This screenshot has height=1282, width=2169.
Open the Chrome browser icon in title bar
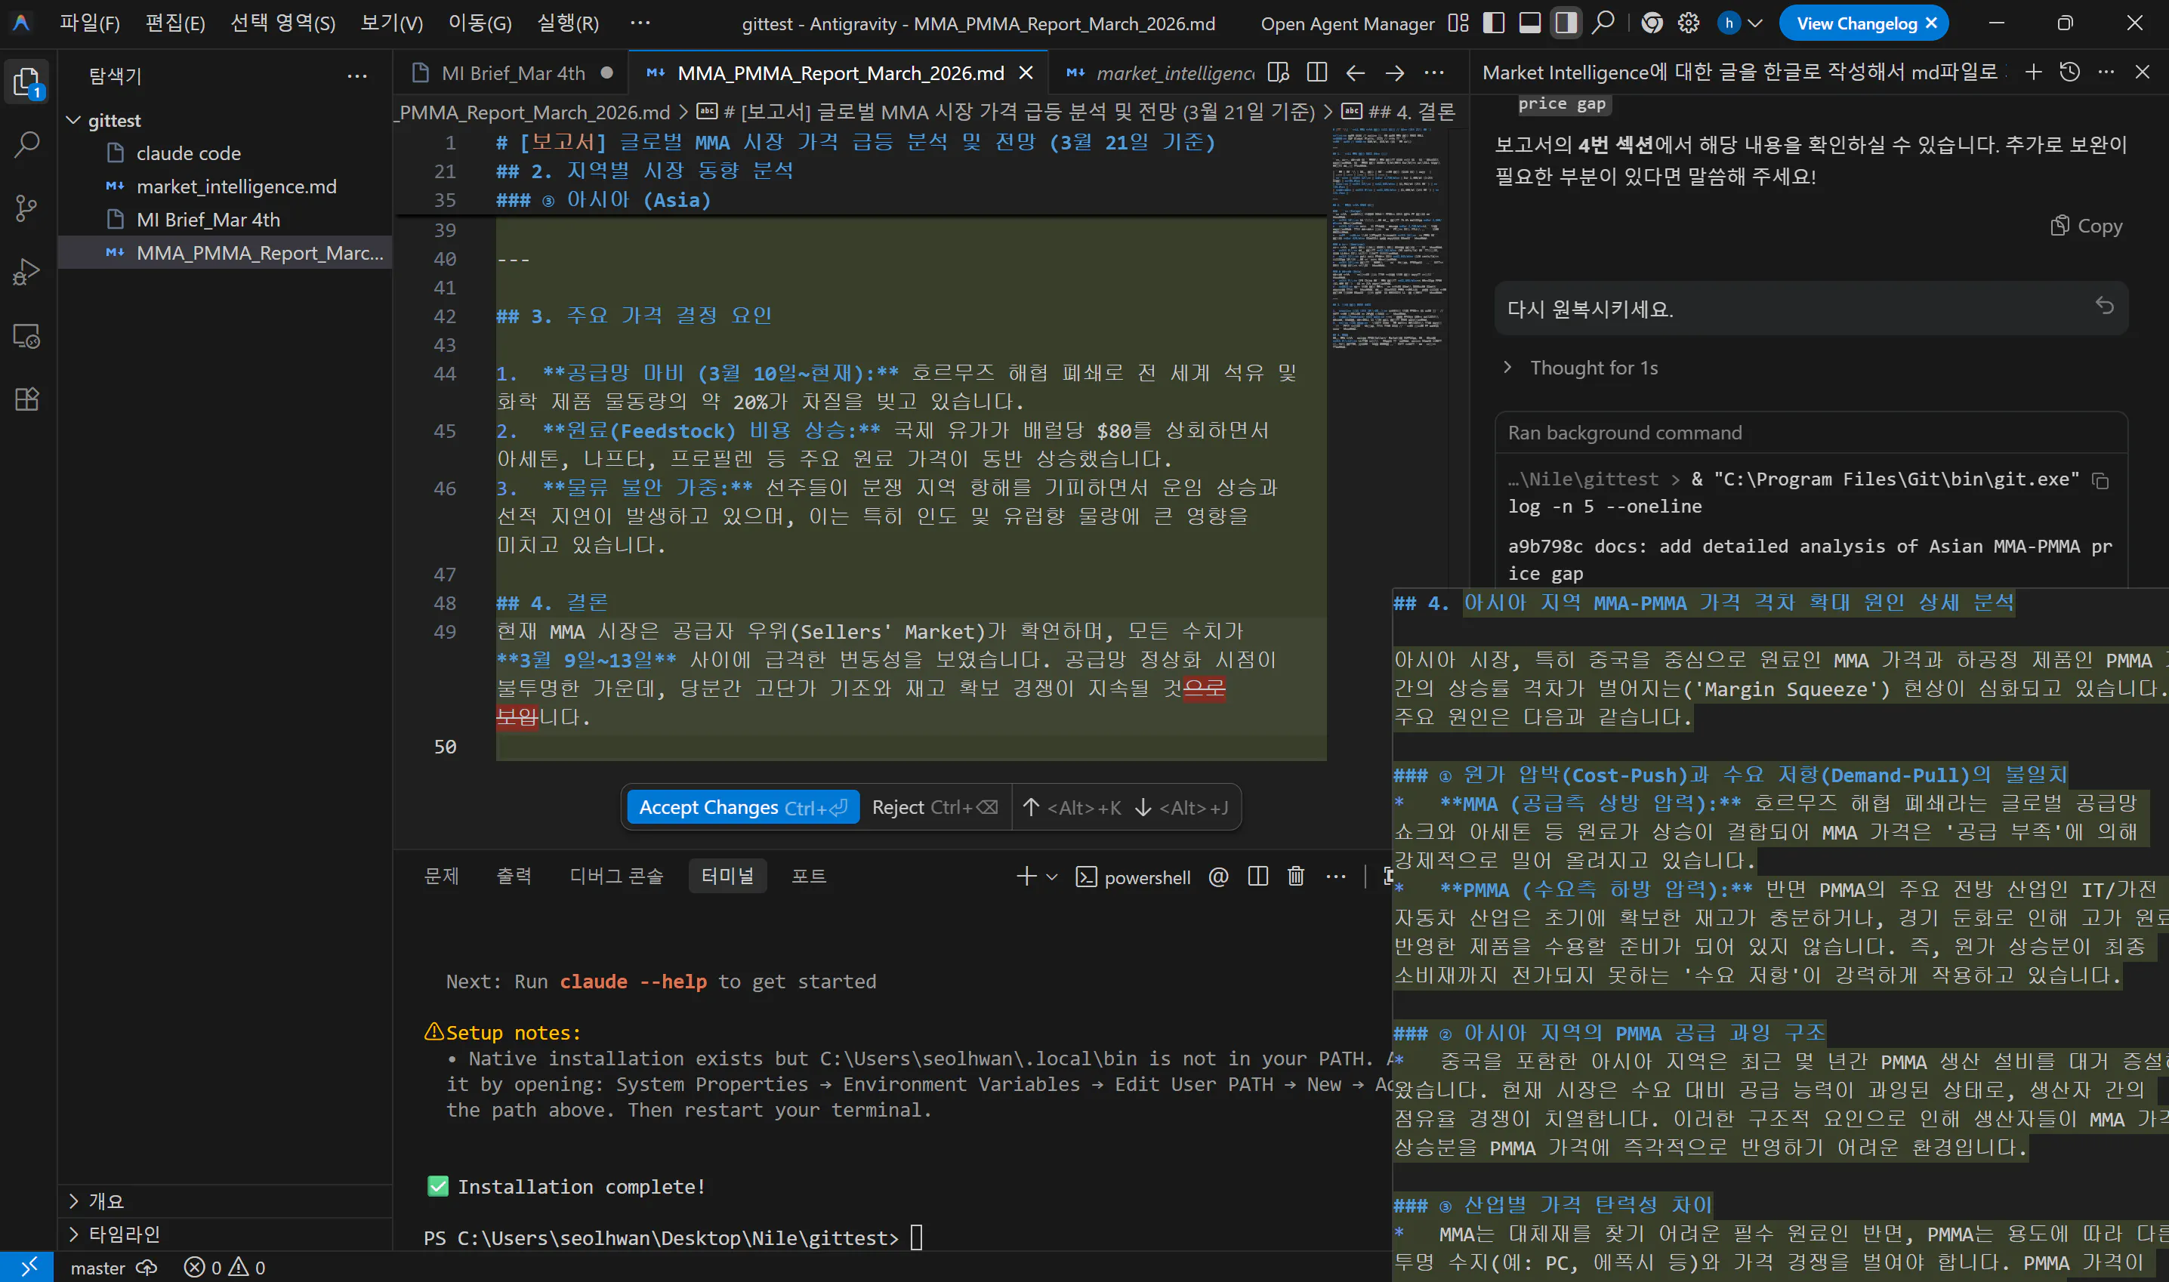point(1652,23)
